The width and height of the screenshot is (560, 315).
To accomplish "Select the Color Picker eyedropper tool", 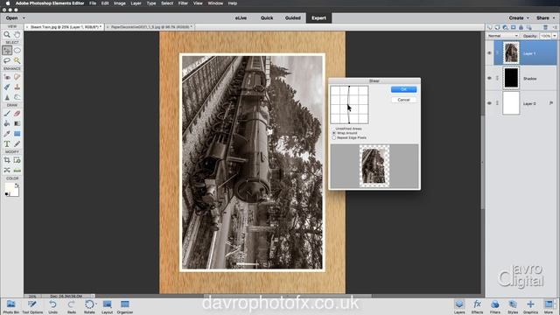I will [x=7, y=134].
